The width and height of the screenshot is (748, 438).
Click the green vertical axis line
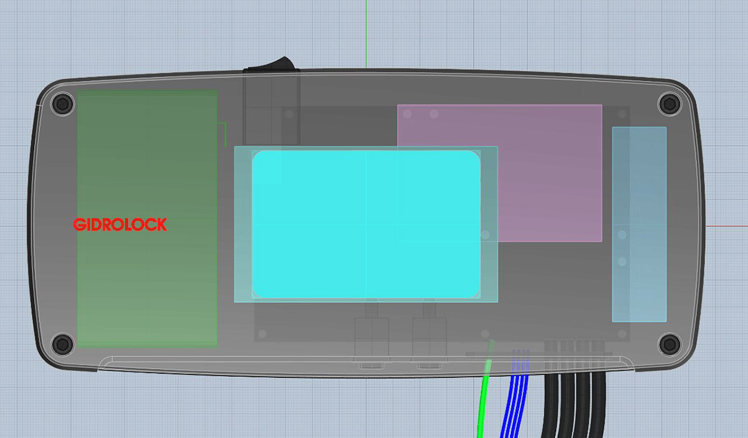point(365,31)
